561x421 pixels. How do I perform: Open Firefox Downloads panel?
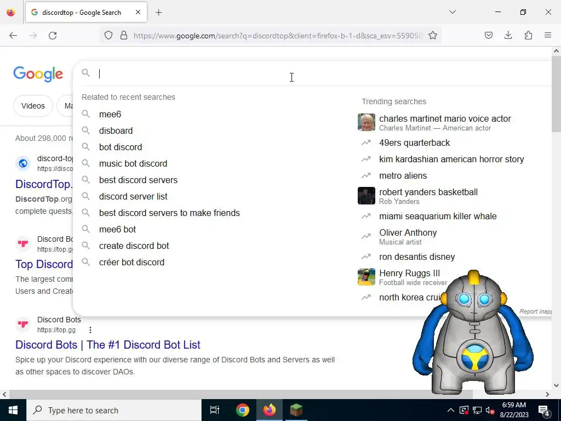pyautogui.click(x=508, y=35)
